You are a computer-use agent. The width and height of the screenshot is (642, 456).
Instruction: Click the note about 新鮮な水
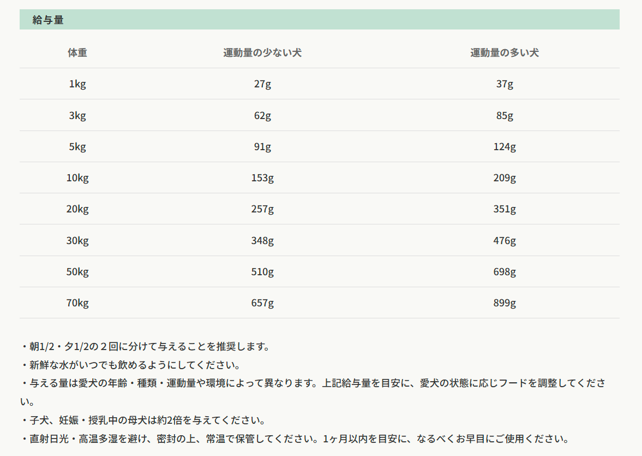pyautogui.click(x=131, y=365)
